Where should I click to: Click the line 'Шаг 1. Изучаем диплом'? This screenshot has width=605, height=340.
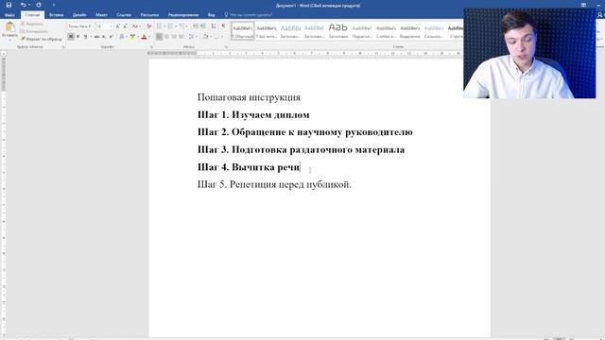point(253,114)
